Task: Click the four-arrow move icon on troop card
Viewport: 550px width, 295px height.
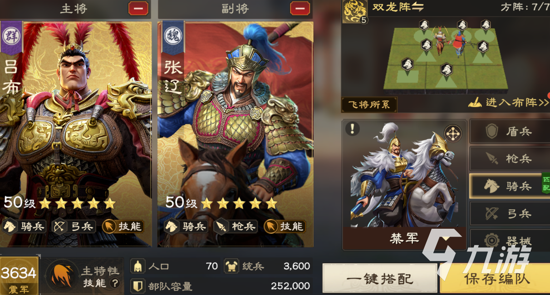Action: click(452, 133)
